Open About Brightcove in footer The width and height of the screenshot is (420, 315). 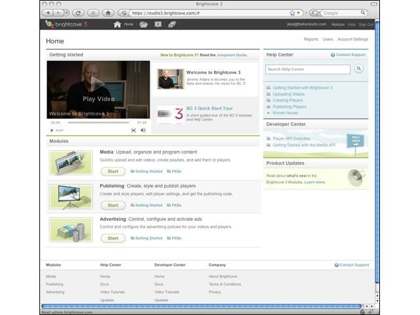(x=223, y=276)
